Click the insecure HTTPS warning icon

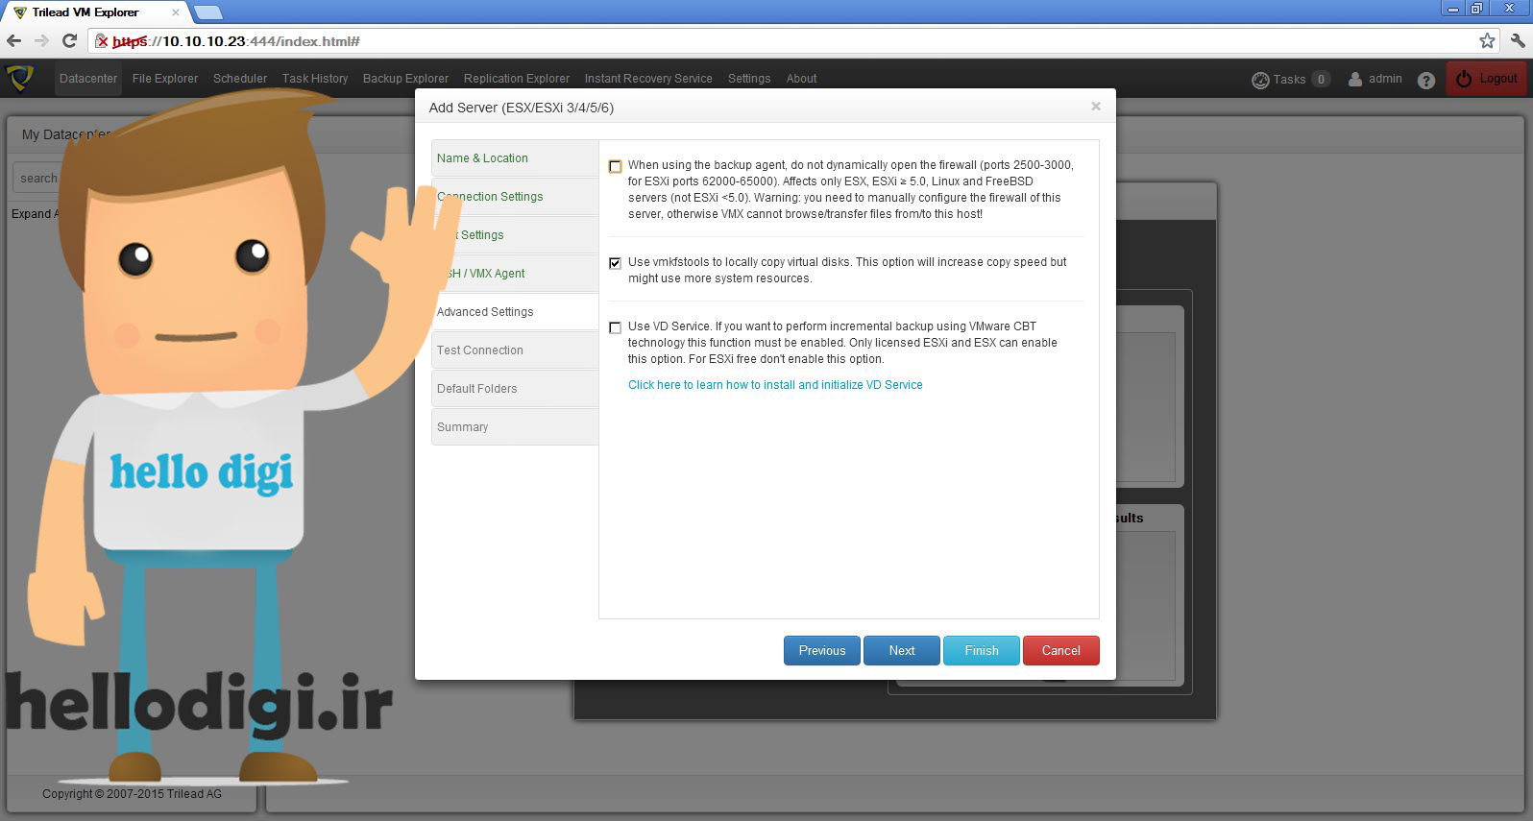(102, 41)
